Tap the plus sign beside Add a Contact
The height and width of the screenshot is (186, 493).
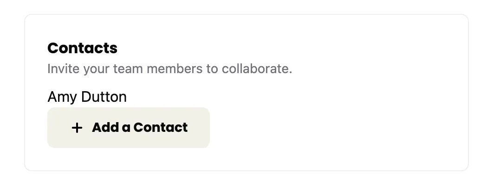[x=77, y=128]
